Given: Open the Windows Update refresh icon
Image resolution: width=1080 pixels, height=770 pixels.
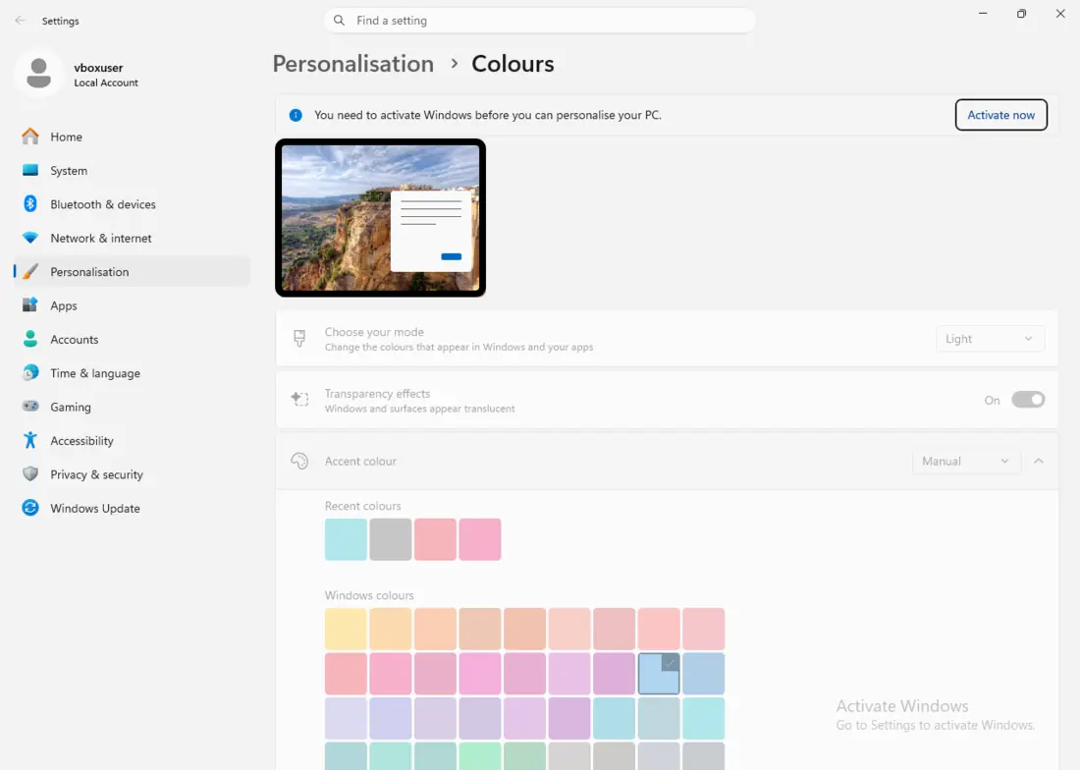Looking at the screenshot, I should [30, 508].
